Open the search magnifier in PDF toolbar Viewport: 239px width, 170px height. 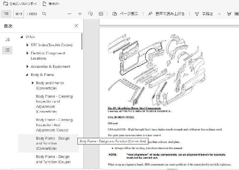[x=44, y=14]
